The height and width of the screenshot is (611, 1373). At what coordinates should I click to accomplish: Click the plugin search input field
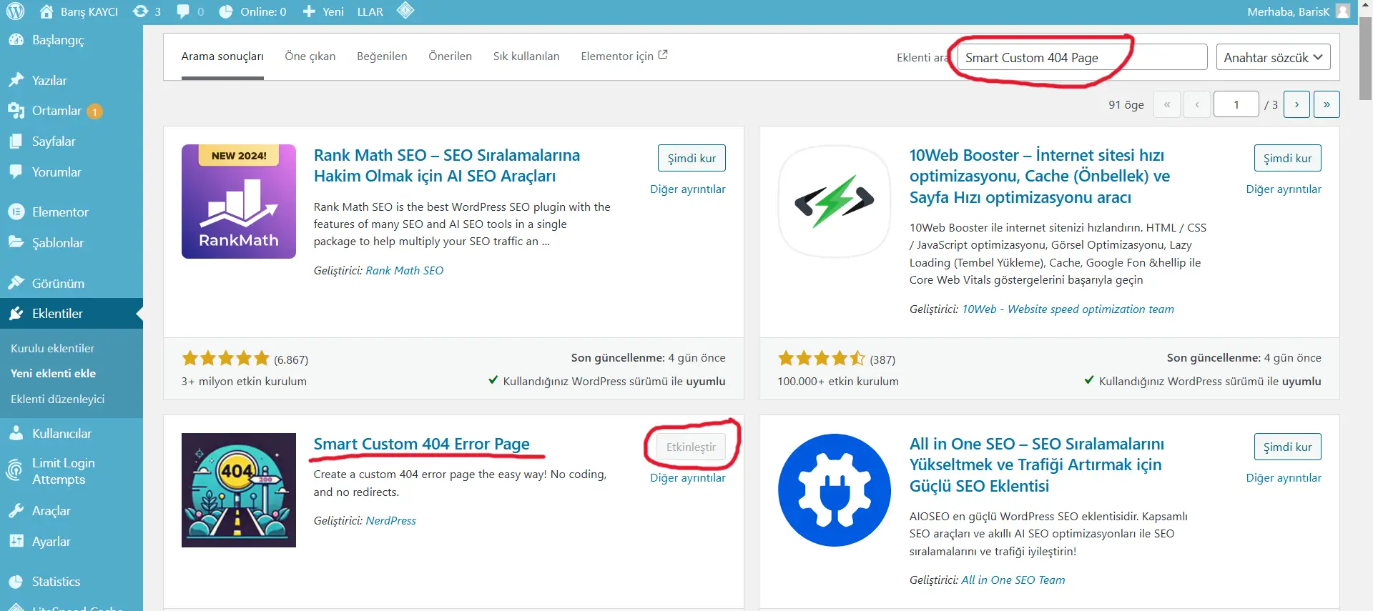[x=1082, y=57]
